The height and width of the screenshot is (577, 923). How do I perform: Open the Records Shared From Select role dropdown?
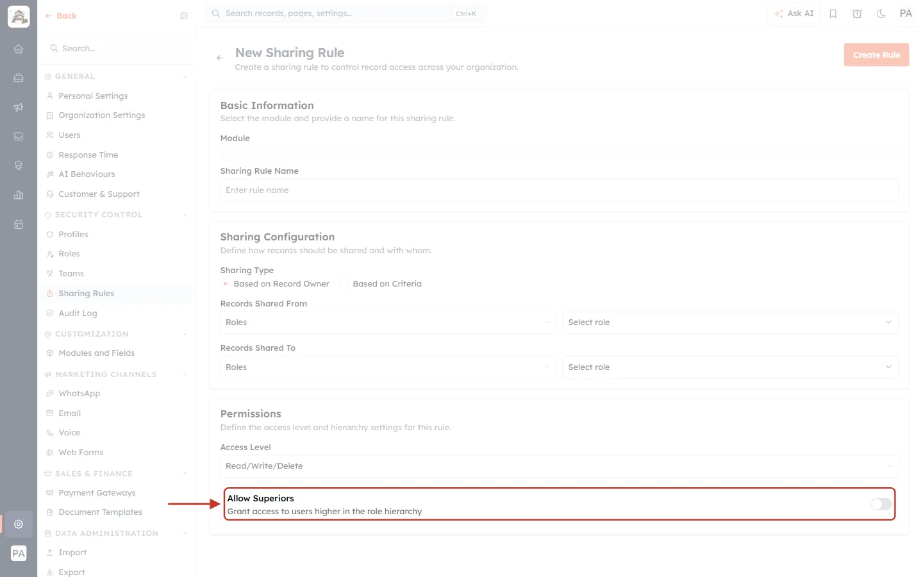(x=730, y=322)
